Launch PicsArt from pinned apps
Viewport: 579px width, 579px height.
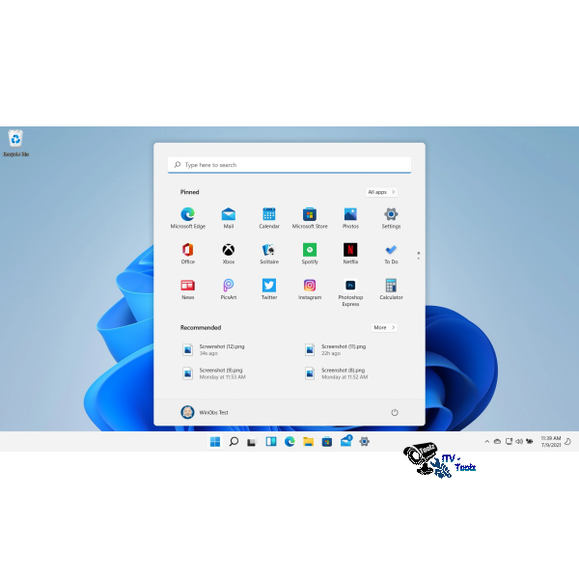228,289
